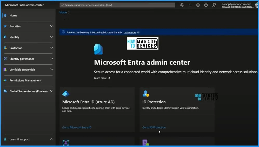
Task: Click the ID Protection card icon
Action: point(146,94)
